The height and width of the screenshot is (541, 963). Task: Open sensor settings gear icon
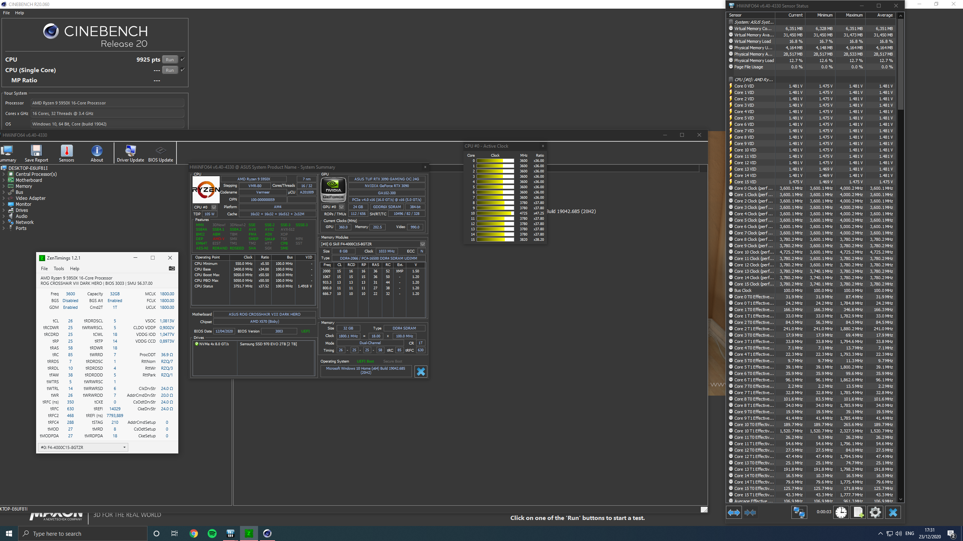click(875, 512)
